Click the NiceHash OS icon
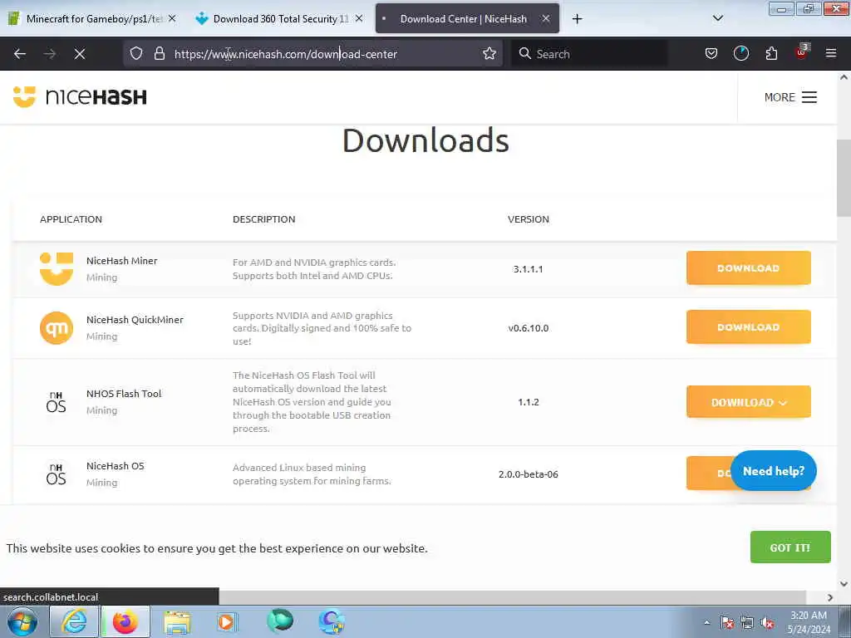851x638 pixels. [x=56, y=474]
